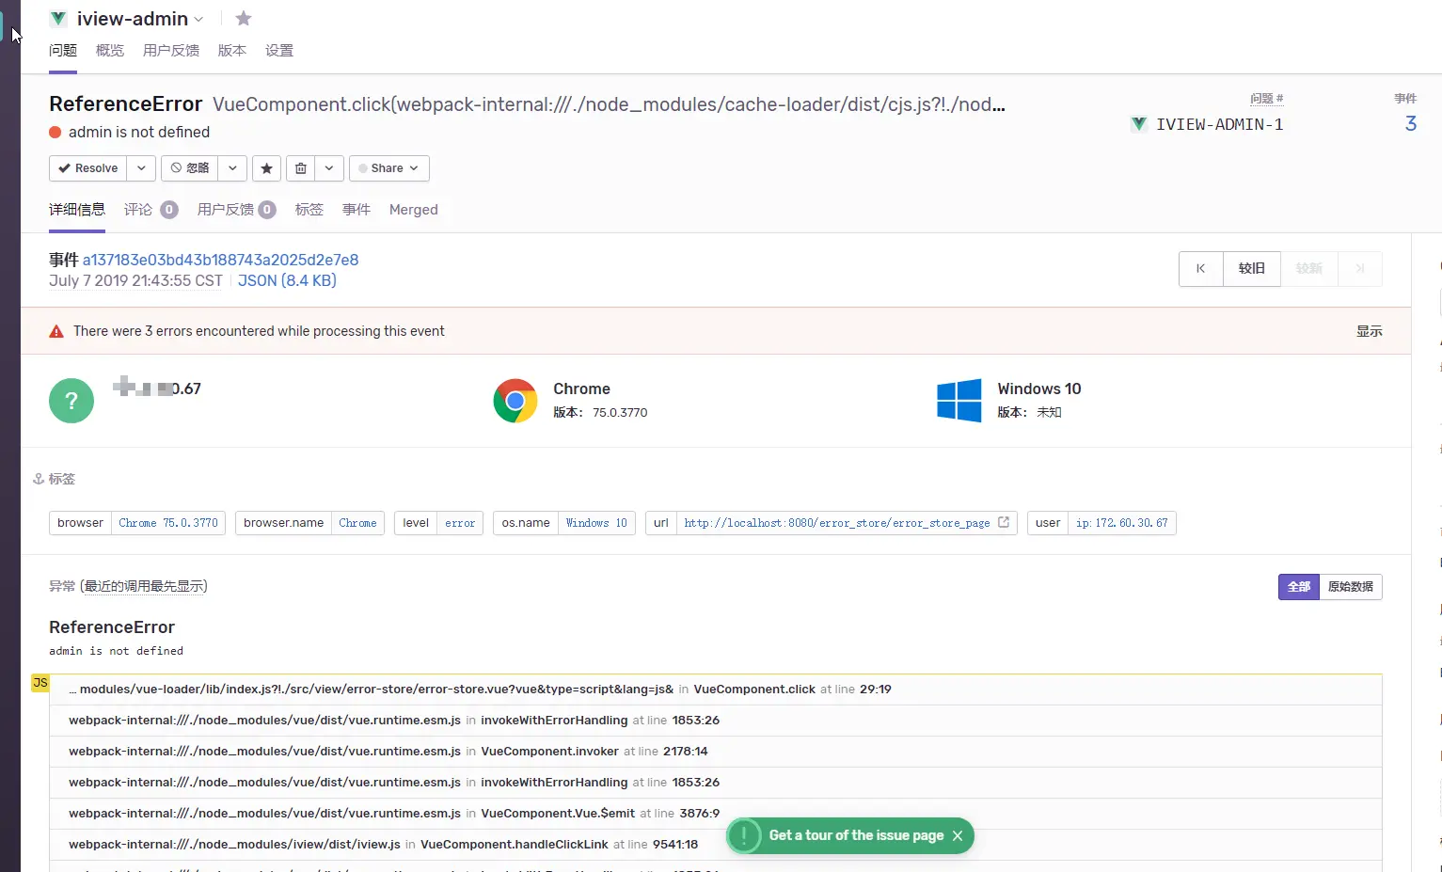The height and width of the screenshot is (872, 1442).
Task: Switch to the issue 标签 tab
Action: [x=309, y=210]
